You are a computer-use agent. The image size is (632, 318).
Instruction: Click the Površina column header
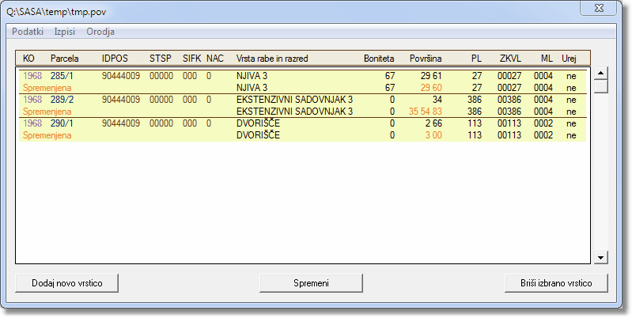point(426,59)
